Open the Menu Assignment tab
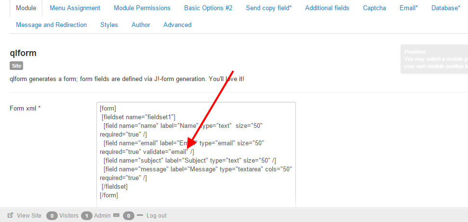Image resolution: width=468 pixels, height=222 pixels. 75,8
